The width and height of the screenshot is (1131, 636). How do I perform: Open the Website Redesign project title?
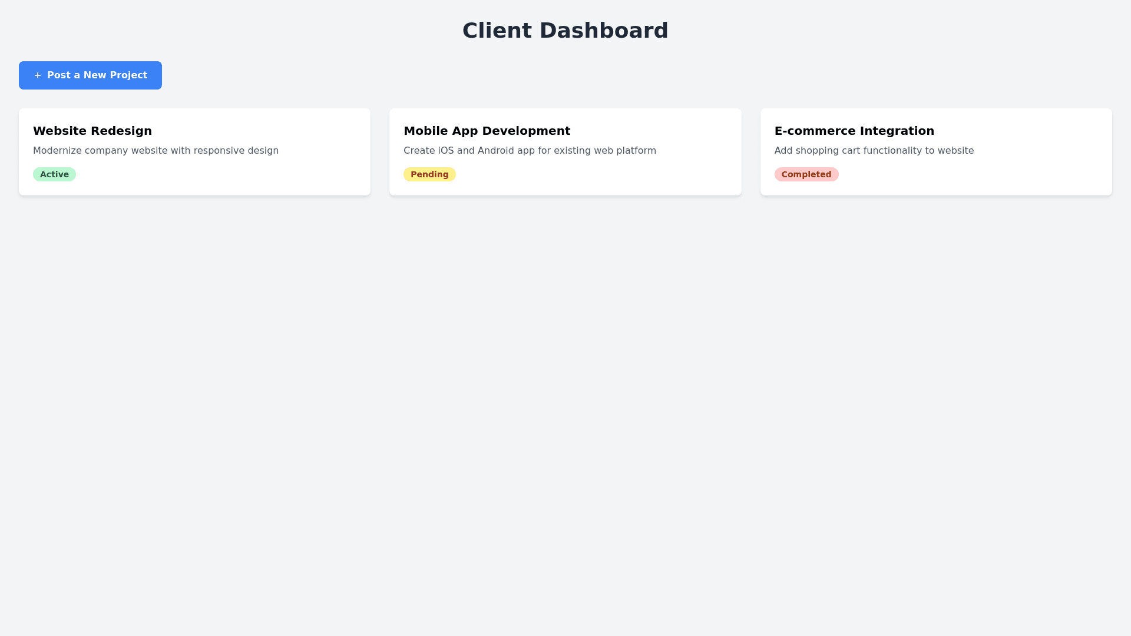click(92, 131)
